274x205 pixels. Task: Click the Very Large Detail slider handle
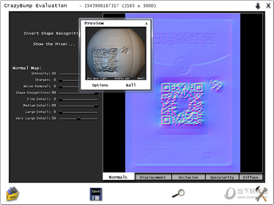pyautogui.click(x=79, y=119)
